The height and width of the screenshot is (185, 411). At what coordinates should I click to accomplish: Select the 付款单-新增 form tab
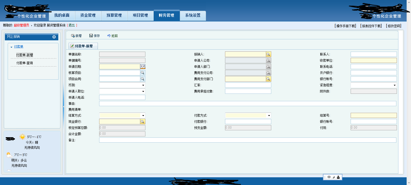(83, 46)
